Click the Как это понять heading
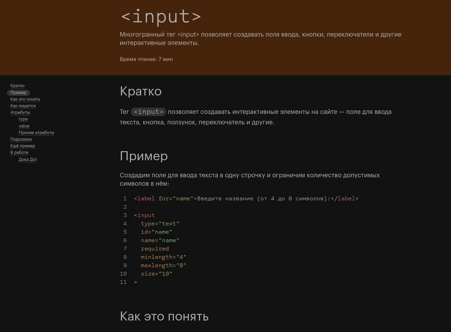The width and height of the screenshot is (451, 332). tap(164, 316)
